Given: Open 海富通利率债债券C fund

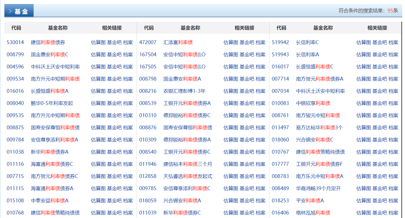Looking at the screenshot, I should tap(52, 164).
